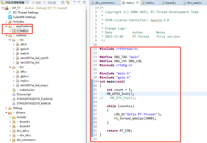Toggle the Link with Editor icon
The image size is (207, 143).
pyautogui.click(x=68, y=3)
